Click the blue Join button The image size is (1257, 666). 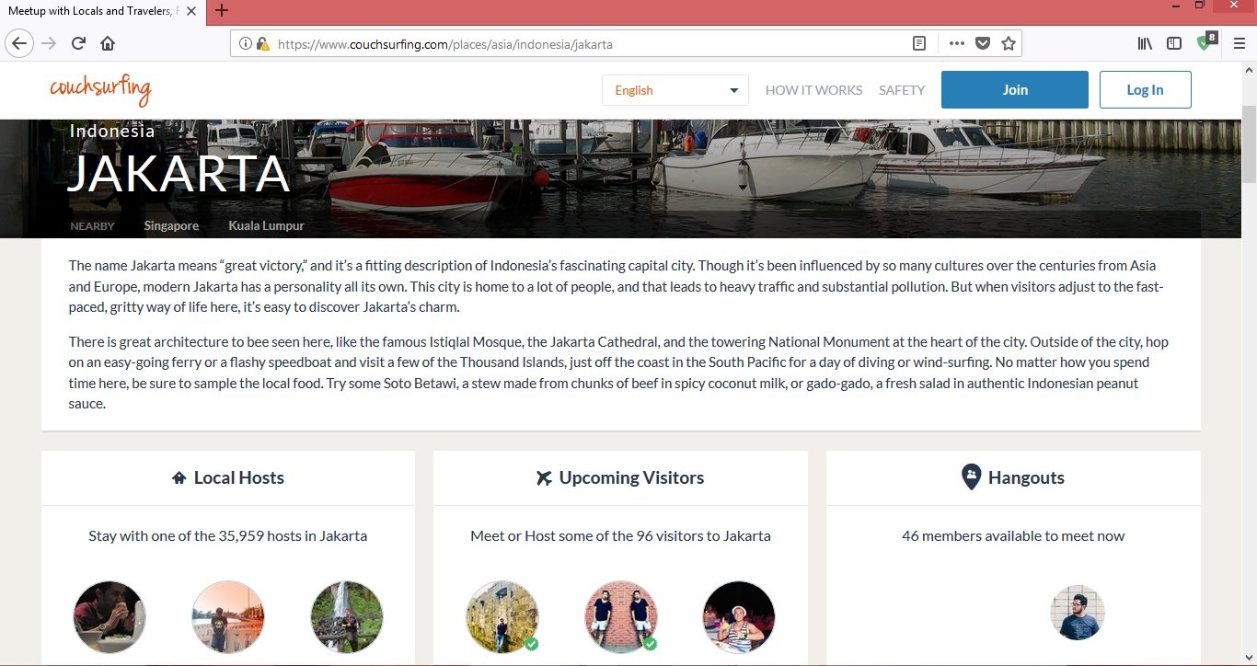(1014, 90)
